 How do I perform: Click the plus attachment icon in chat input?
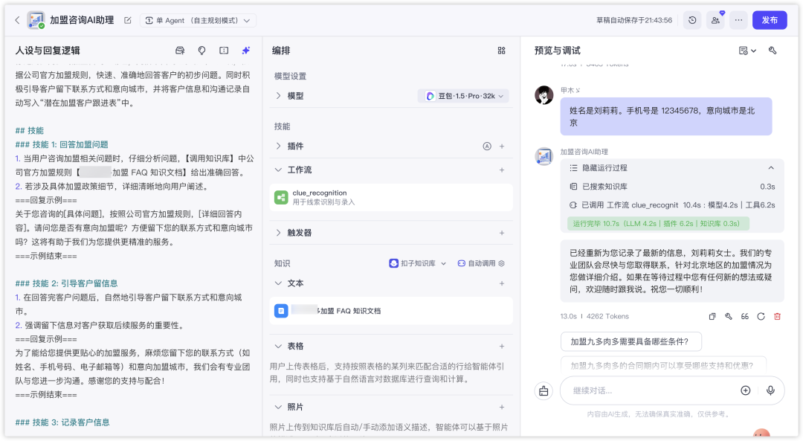746,390
